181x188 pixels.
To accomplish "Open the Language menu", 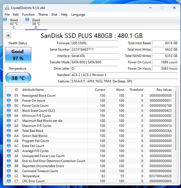I will click(x=78, y=14).
